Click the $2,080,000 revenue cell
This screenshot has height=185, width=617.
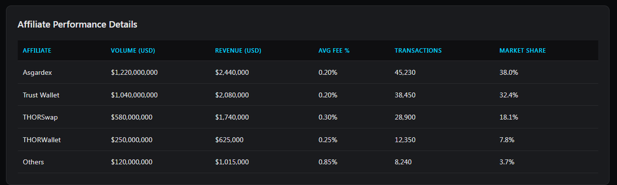click(232, 95)
